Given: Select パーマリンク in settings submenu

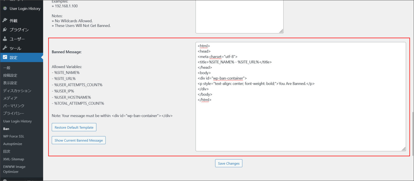Looking at the screenshot, I should 14,106.
